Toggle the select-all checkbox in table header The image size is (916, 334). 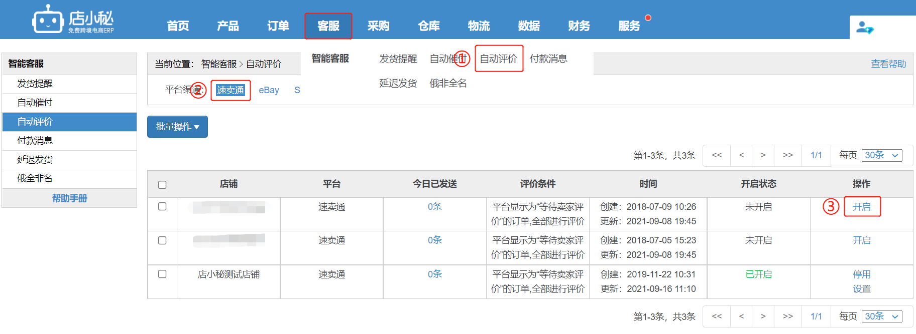tap(162, 185)
